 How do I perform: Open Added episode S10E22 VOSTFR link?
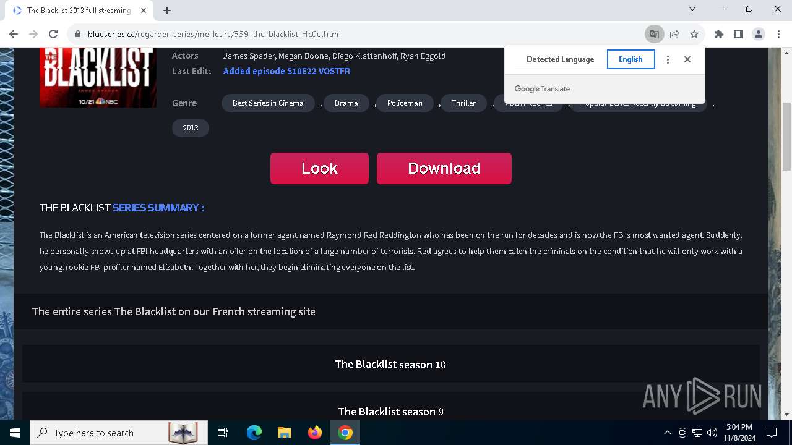click(286, 71)
